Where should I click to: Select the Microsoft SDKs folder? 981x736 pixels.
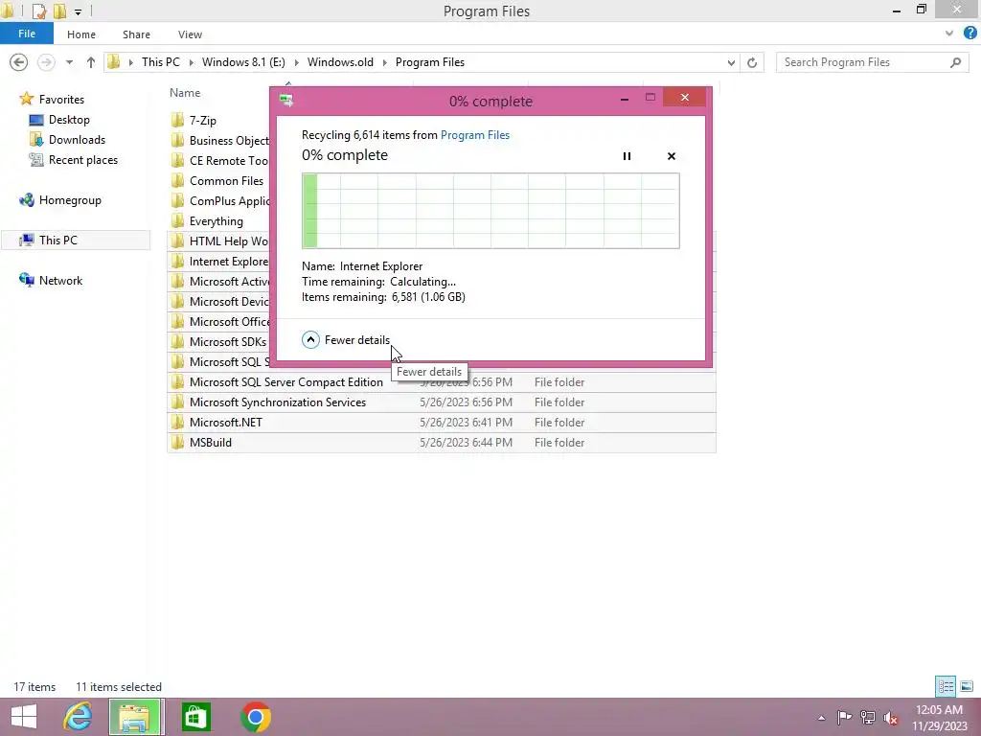click(x=228, y=342)
